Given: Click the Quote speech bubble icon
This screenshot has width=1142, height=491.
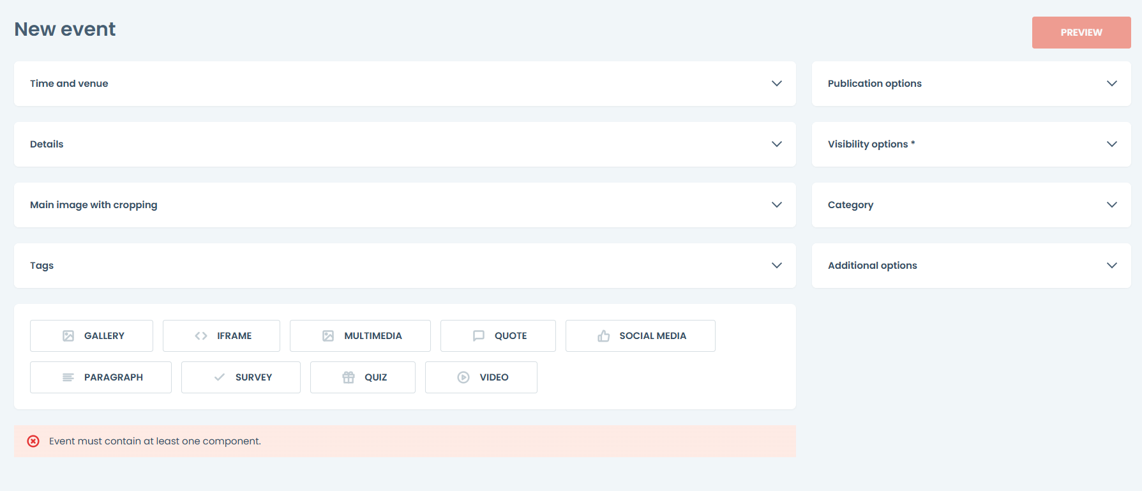Looking at the screenshot, I should [479, 336].
